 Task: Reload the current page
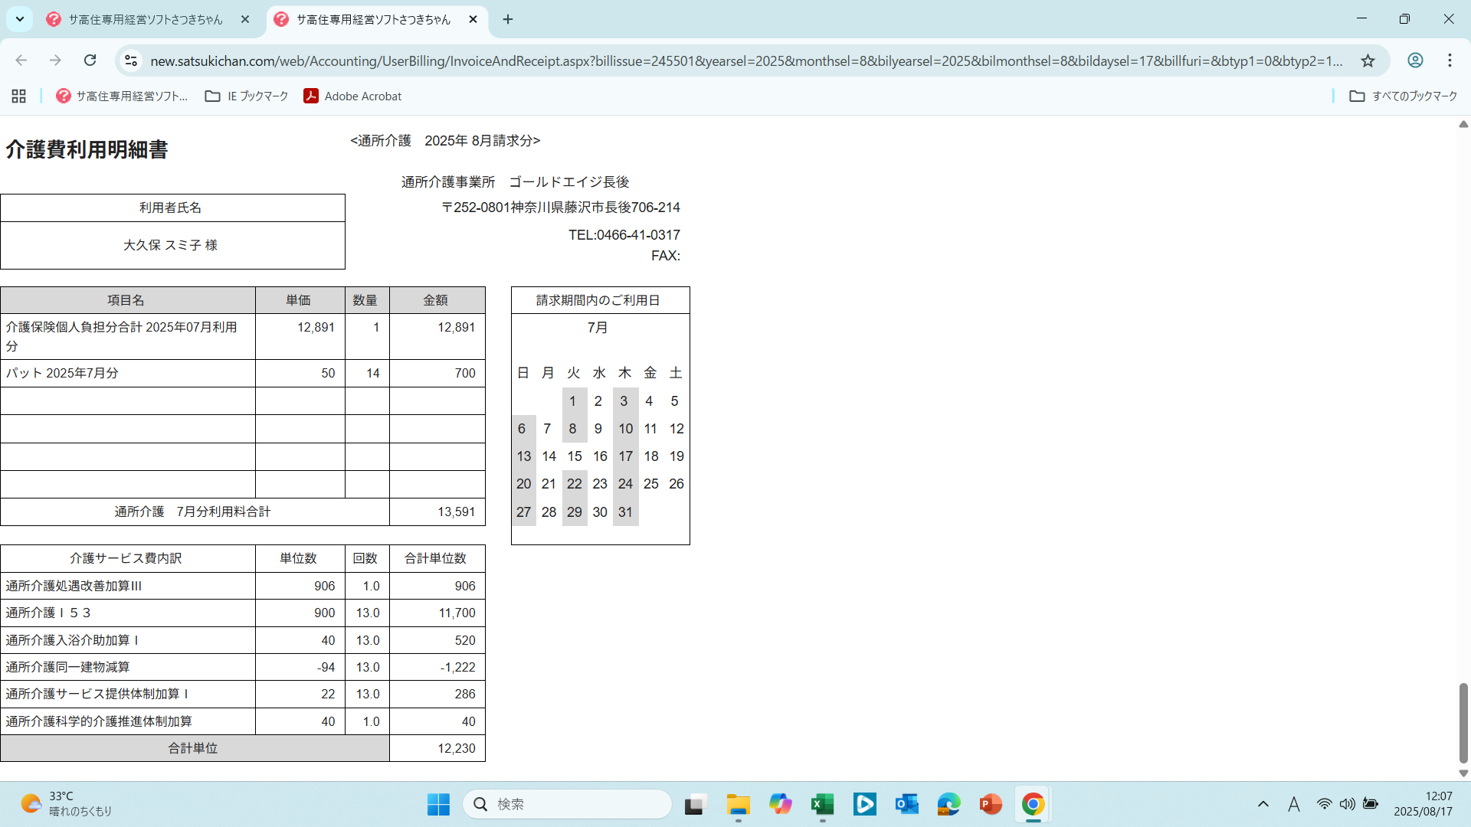coord(90,60)
